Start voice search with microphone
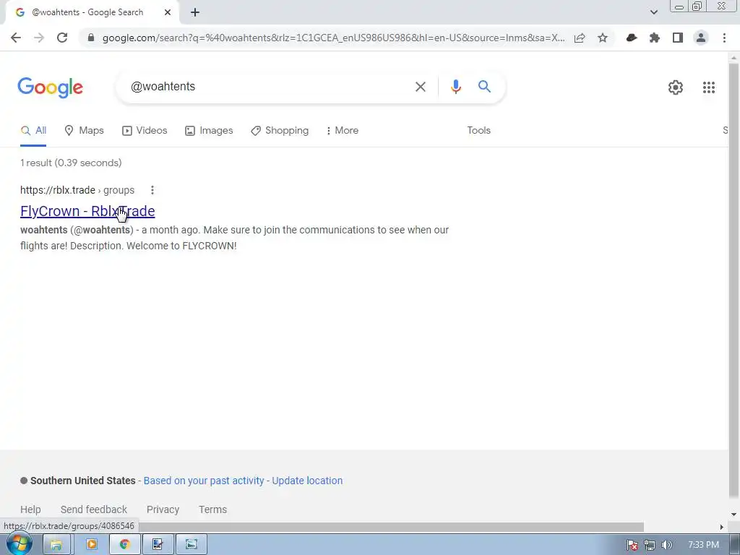The image size is (740, 555). click(455, 87)
